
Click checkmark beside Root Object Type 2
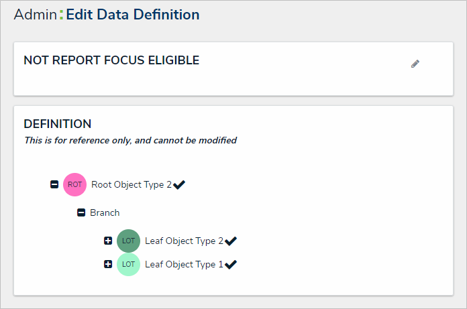(x=179, y=185)
